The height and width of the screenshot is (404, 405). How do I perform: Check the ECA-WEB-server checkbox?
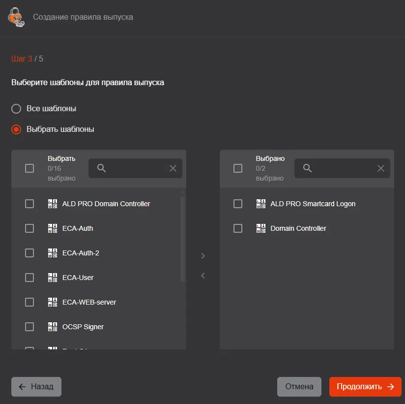click(x=29, y=302)
